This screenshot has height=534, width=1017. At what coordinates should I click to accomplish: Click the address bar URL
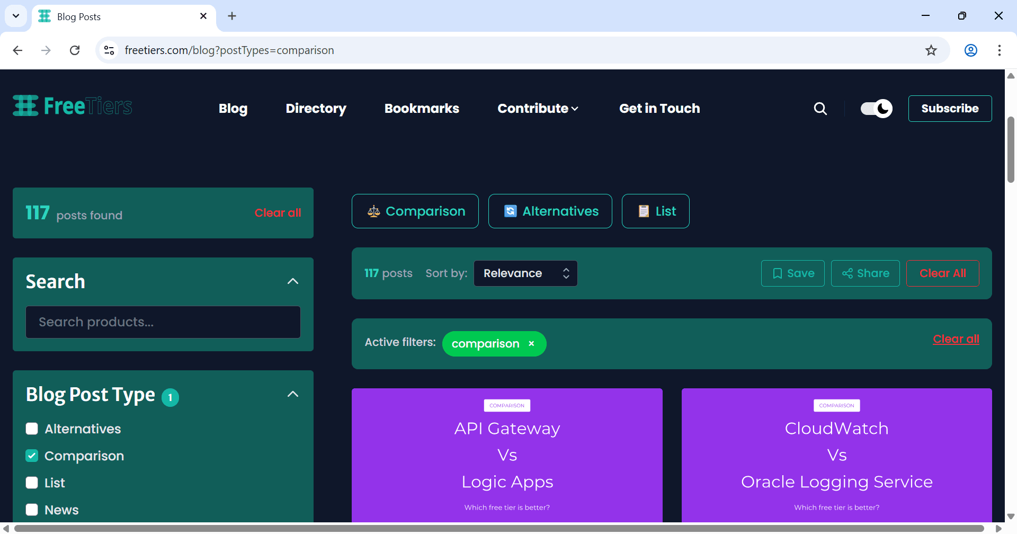229,50
